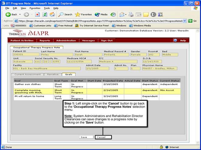Screen dimensions: 201x150
Task: Open the Tools menu
Action: [x=47, y=8]
